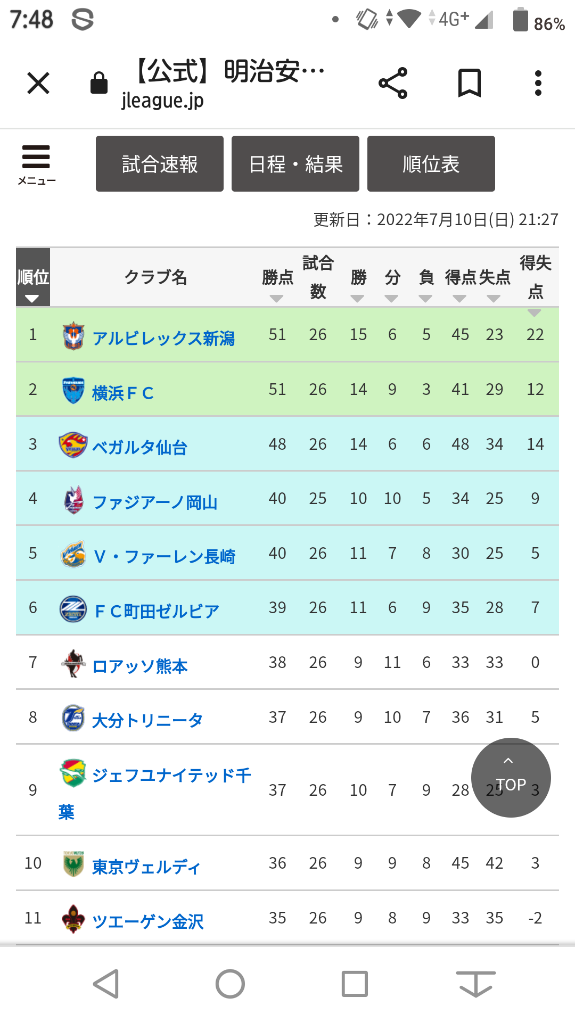This screenshot has height=1022, width=575.
Task: Close the browser tab with X
Action: click(x=38, y=84)
